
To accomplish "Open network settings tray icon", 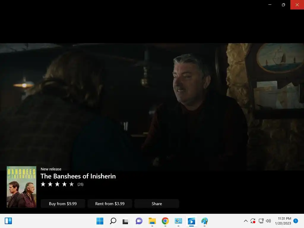I will pos(261,221).
